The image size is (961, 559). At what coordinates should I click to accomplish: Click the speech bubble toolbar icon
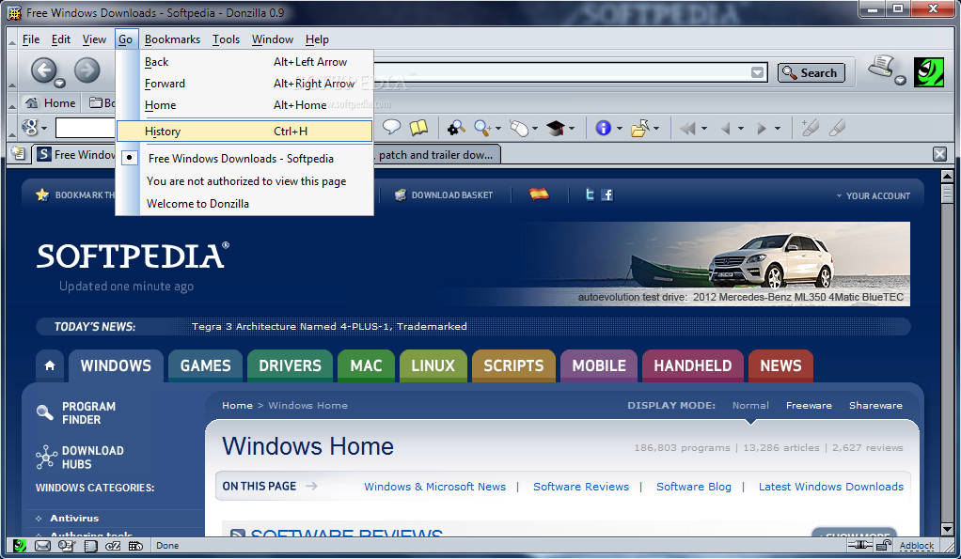pos(391,127)
